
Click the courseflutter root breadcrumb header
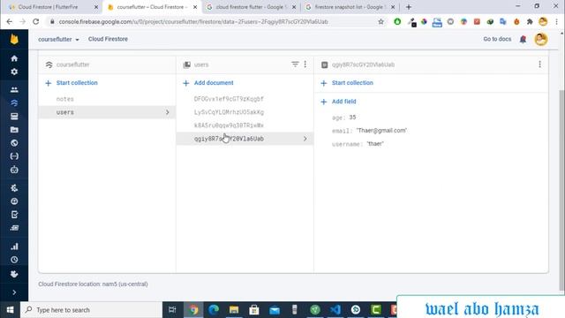[x=72, y=64]
